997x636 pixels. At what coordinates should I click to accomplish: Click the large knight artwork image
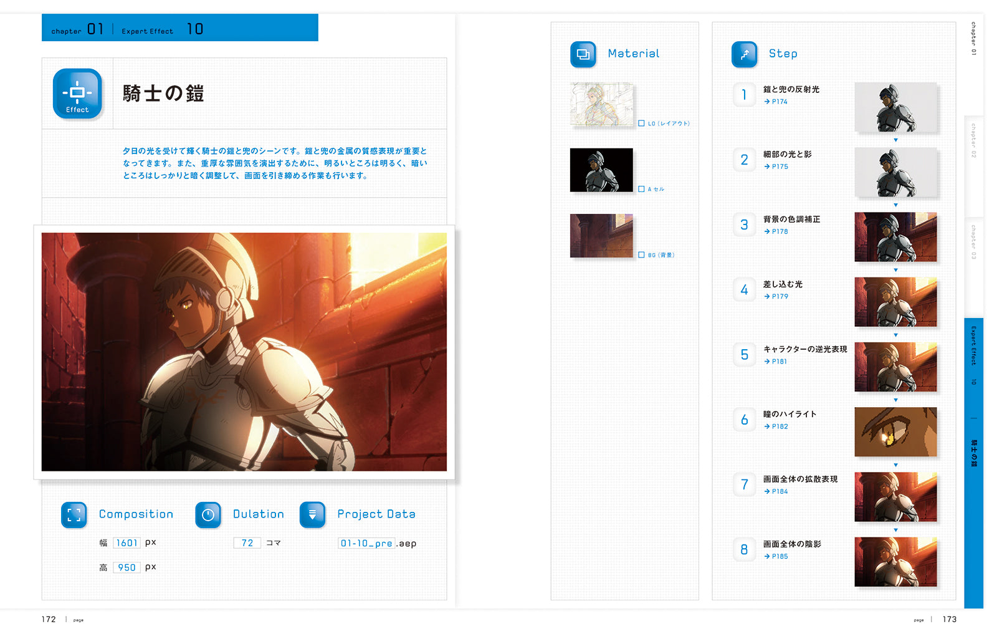(x=244, y=352)
